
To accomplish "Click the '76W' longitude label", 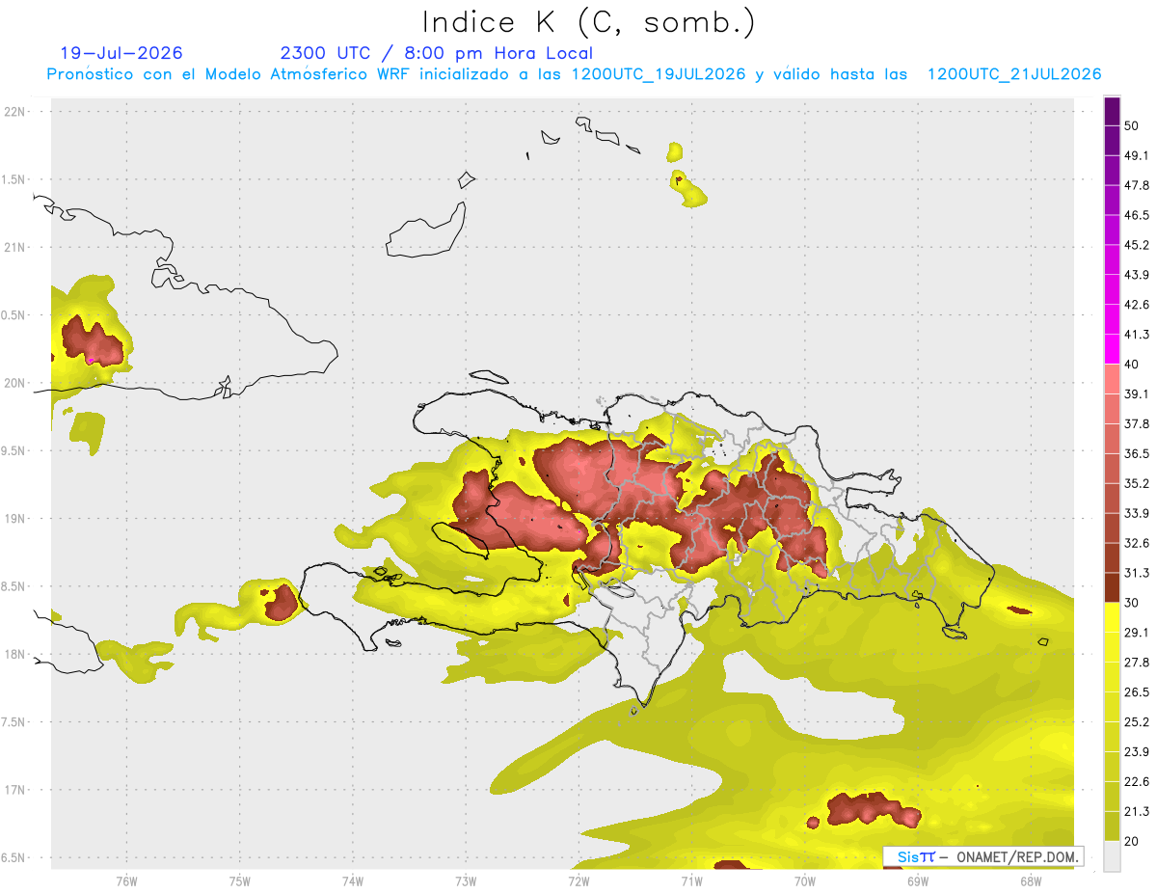I will (126, 881).
